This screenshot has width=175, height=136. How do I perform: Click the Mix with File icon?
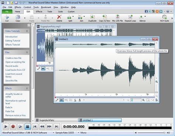coord(117,17)
